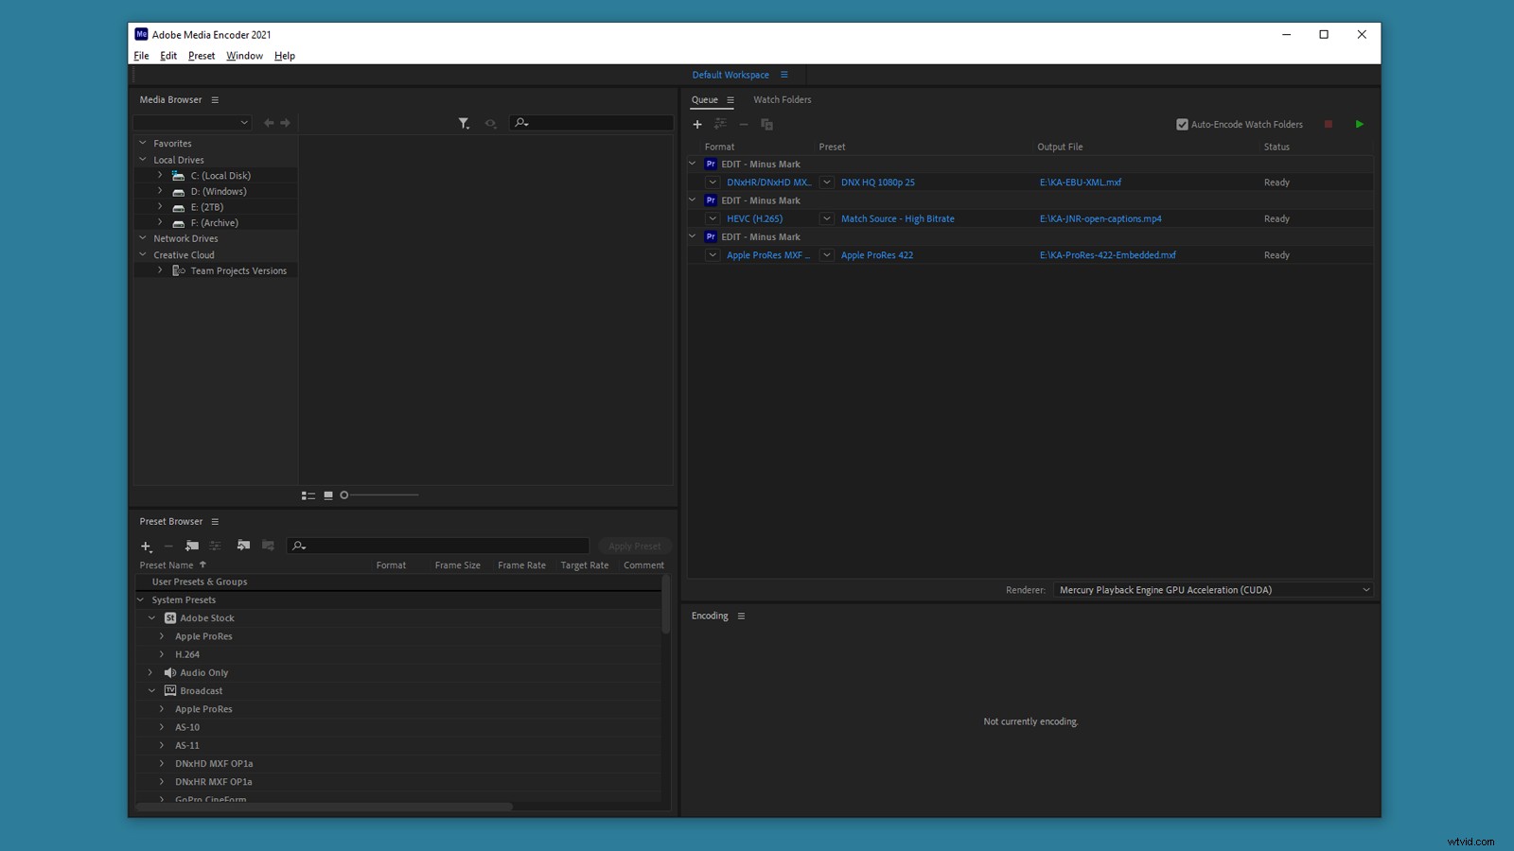Collapse the first EDIT - Minus Mark group
Screen dimensions: 1514x851
coord(692,164)
